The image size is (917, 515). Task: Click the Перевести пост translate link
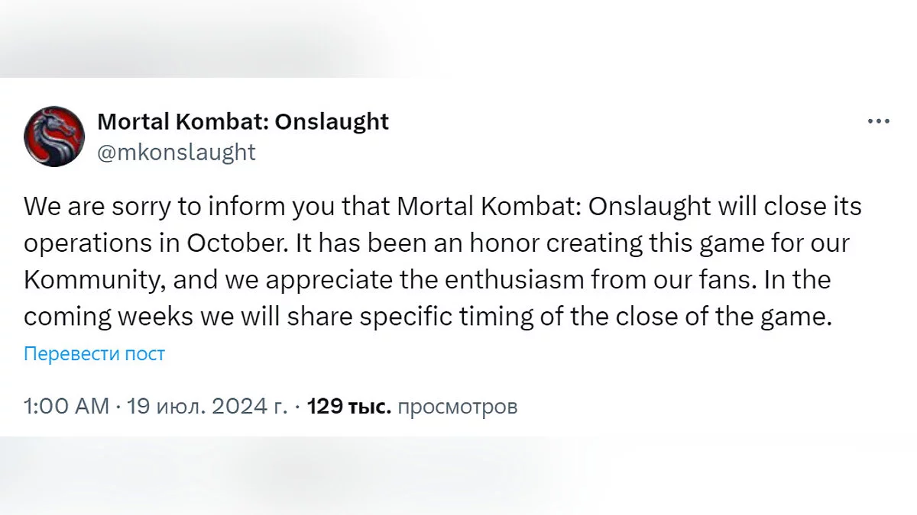95,354
